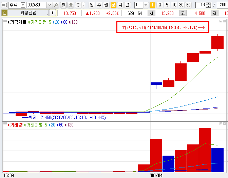
Task: Click the 15:09 time label on axis
Action: click(x=8, y=175)
